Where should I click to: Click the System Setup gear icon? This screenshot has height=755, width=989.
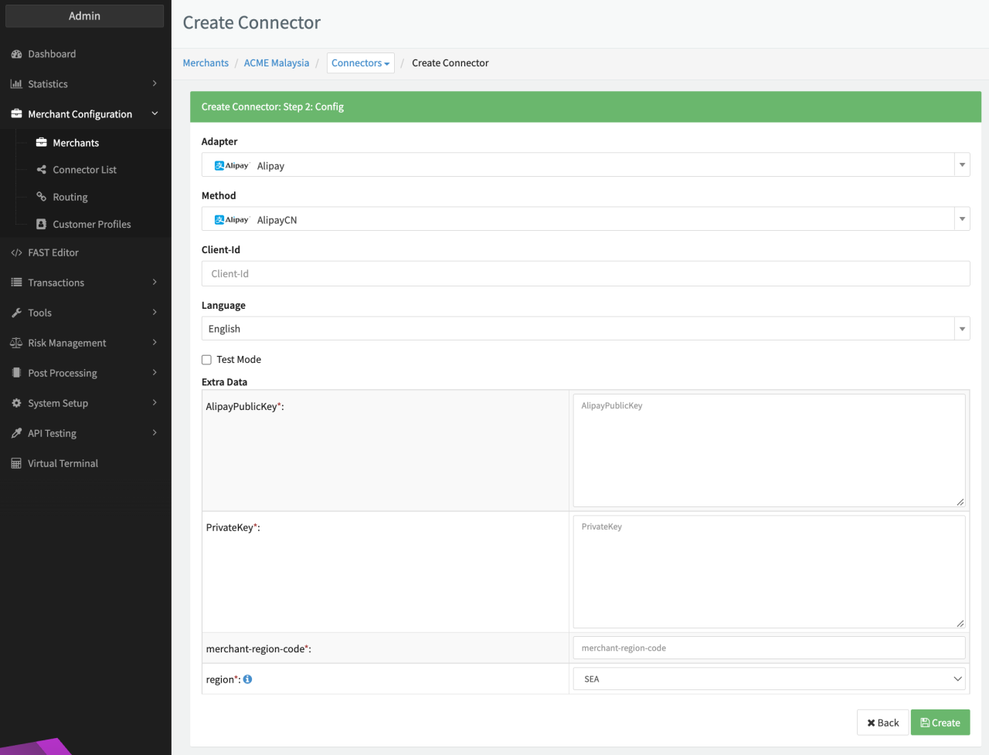[16, 403]
